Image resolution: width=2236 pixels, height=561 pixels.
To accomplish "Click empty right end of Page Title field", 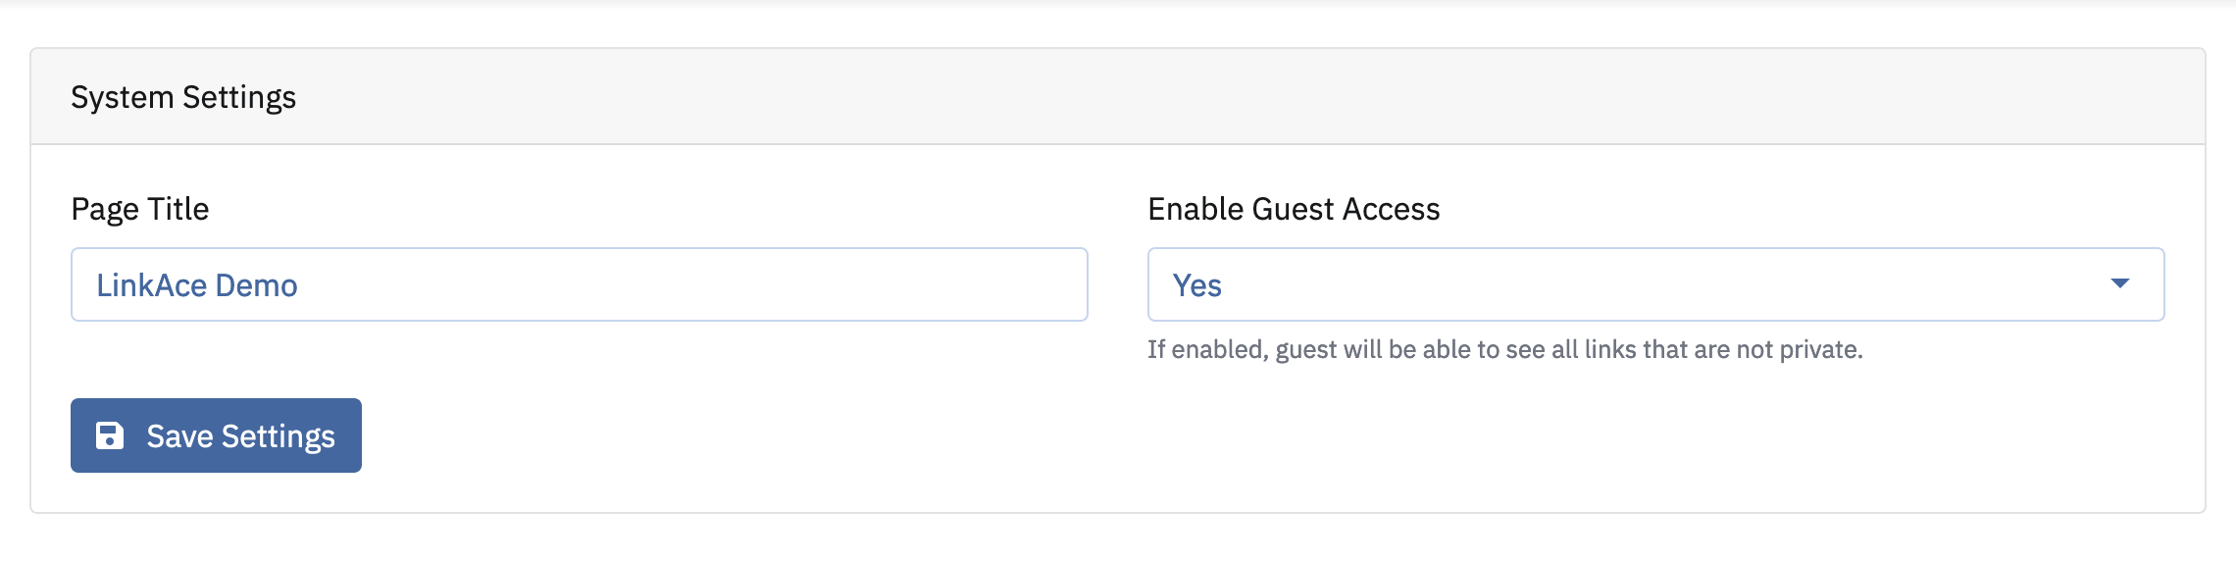I will 981,284.
